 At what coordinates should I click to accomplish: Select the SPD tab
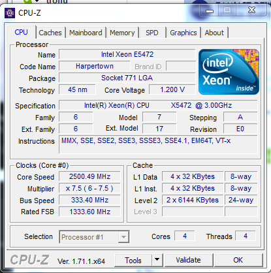pos(152,33)
